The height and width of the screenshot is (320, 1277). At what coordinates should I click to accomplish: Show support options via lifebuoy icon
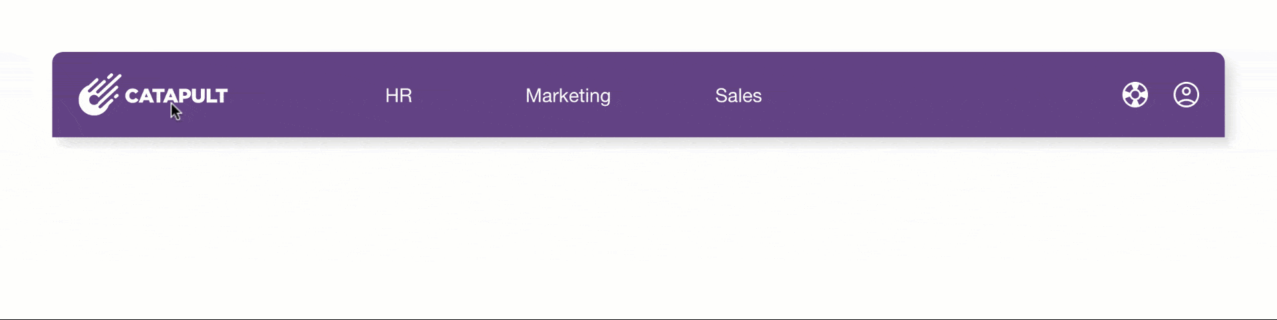1135,94
